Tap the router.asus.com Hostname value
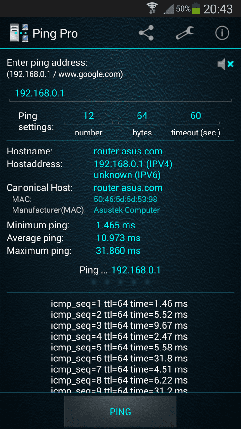The image size is (241, 429). 128,151
